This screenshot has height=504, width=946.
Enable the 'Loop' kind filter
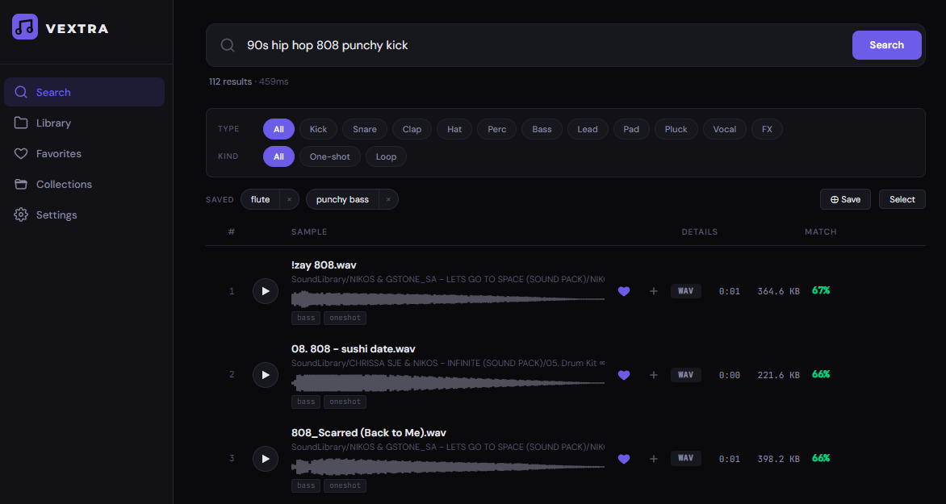tap(386, 156)
